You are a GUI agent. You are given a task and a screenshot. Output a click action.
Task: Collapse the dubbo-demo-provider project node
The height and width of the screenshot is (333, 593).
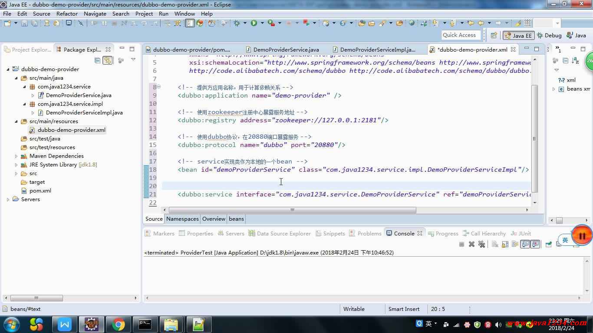(8, 69)
